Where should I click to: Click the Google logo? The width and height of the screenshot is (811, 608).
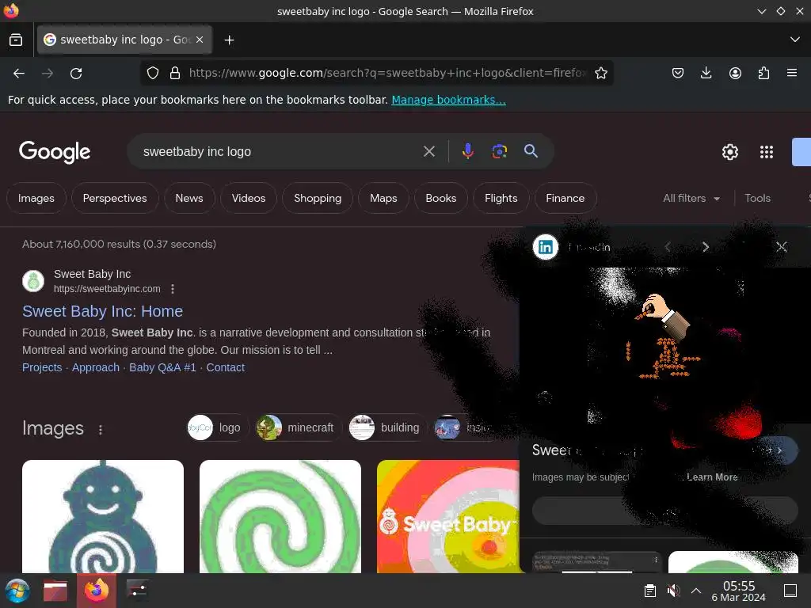[55, 152]
